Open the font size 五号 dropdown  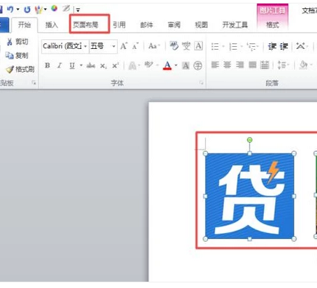click(x=114, y=46)
